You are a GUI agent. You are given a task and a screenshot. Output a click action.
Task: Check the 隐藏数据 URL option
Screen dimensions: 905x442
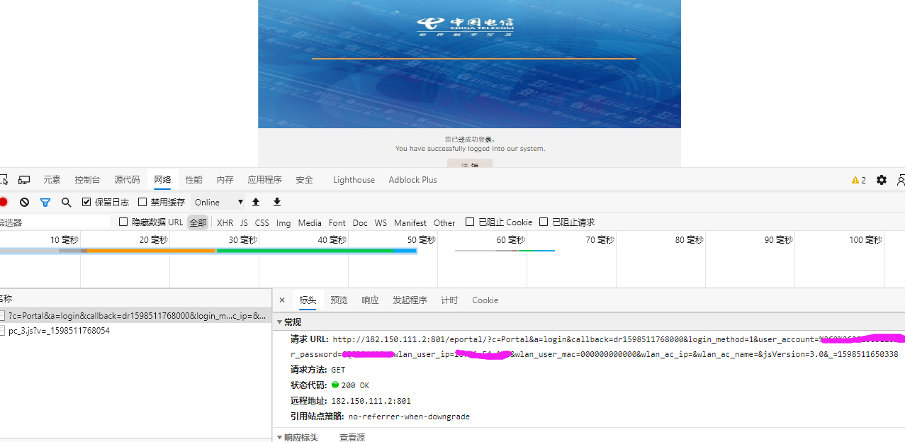click(x=123, y=222)
